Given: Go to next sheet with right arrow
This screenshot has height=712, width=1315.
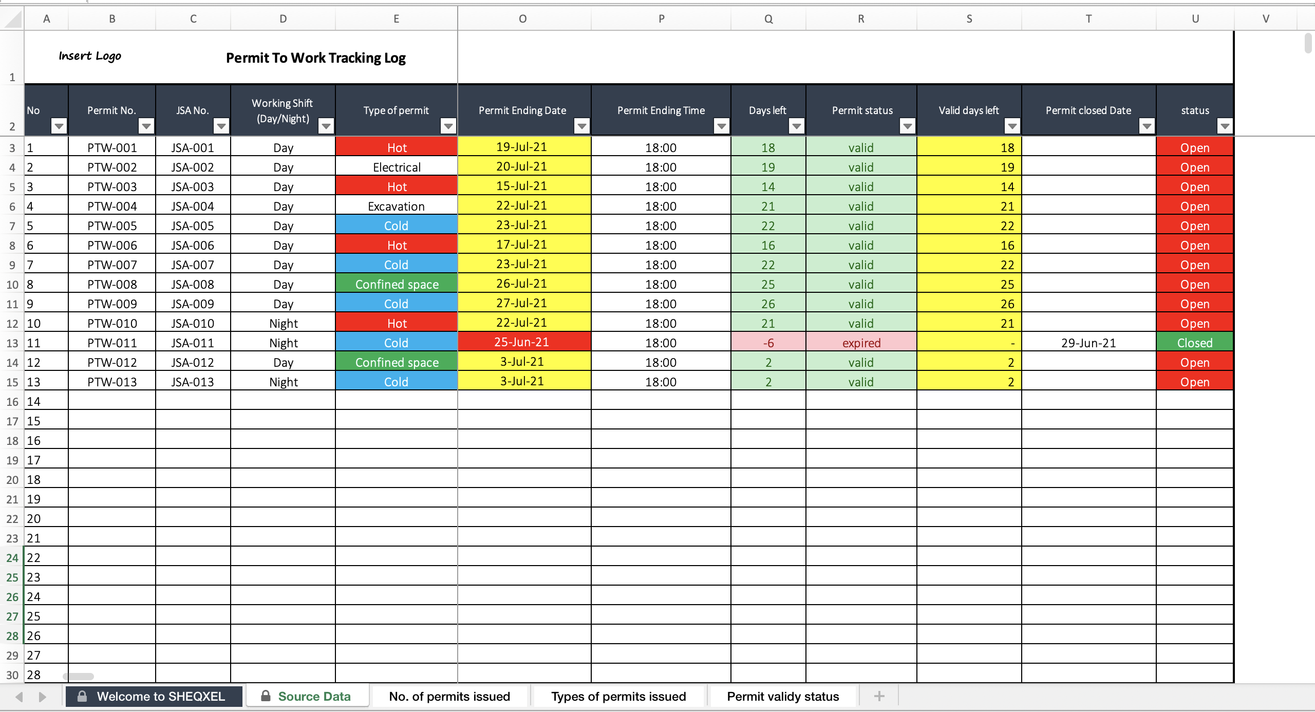Looking at the screenshot, I should pyautogui.click(x=43, y=697).
